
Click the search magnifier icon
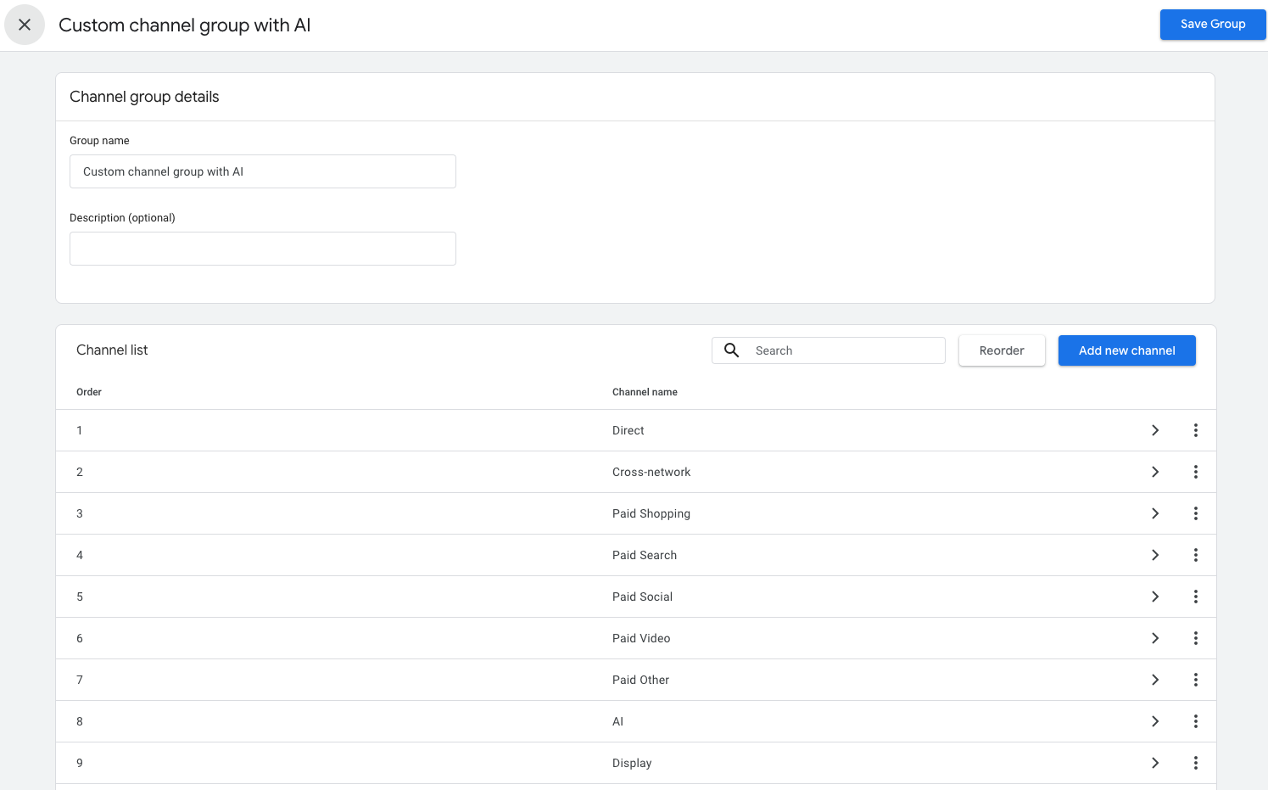(x=732, y=350)
